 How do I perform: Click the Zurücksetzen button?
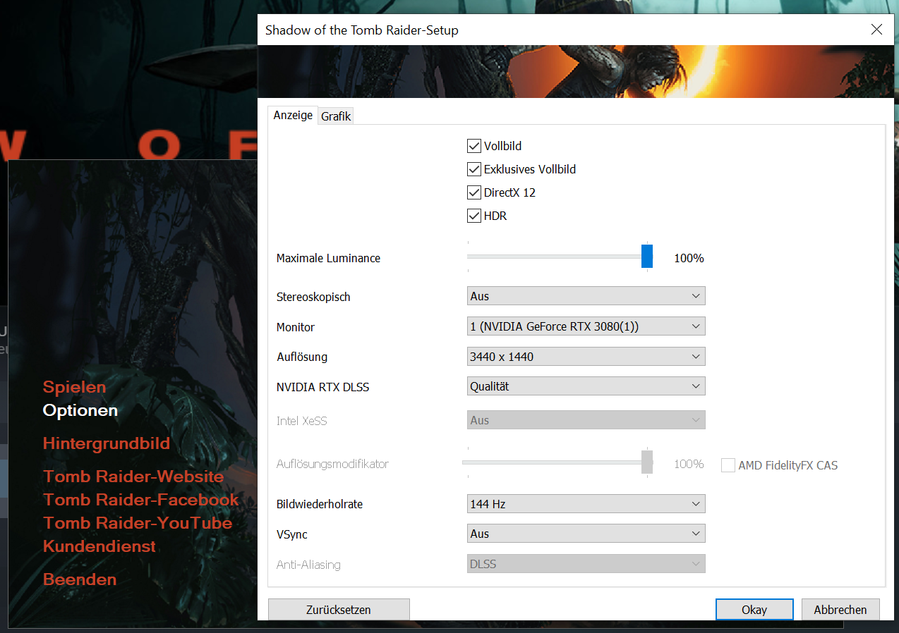[339, 610]
